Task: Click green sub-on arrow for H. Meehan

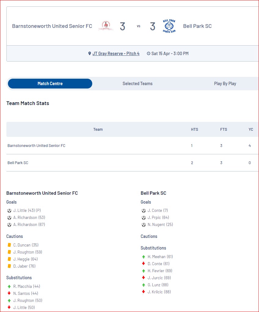Action: [144, 257]
